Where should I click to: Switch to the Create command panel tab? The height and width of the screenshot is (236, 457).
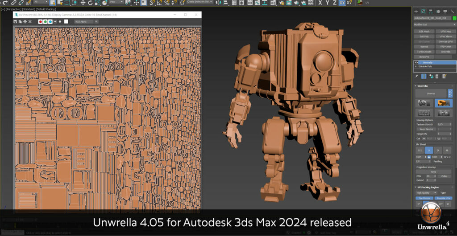coord(416,12)
